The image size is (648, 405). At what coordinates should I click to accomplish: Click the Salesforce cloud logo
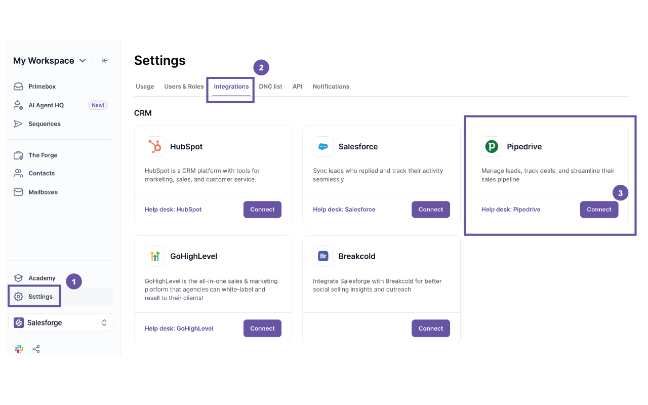(x=323, y=147)
